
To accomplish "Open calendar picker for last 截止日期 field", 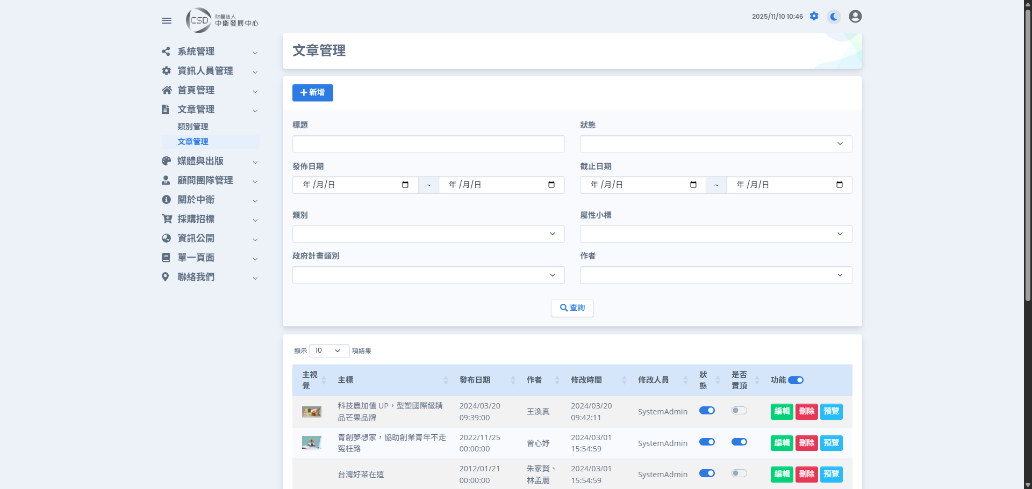I will pyautogui.click(x=839, y=185).
